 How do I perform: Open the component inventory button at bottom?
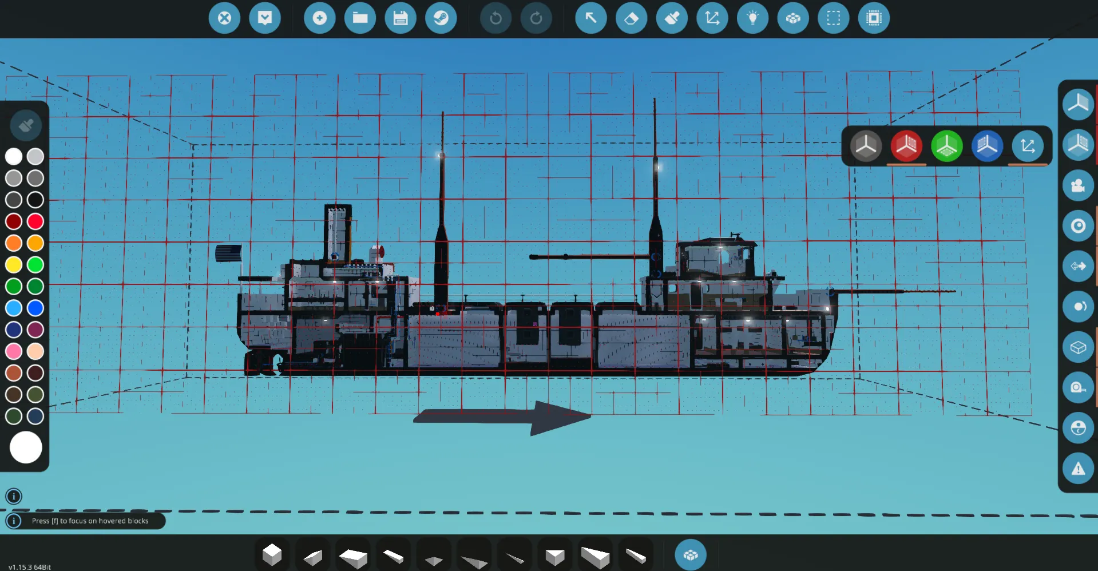point(690,555)
